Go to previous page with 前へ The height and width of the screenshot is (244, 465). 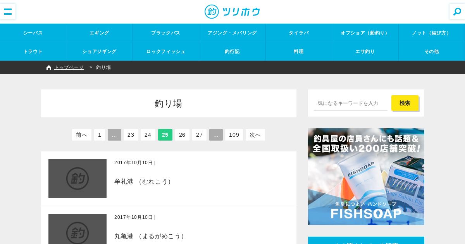point(82,135)
